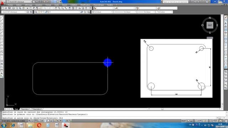The height and width of the screenshot is (128, 228).
Task: Select the Multiline Text 'A' tool
Action: point(2,73)
